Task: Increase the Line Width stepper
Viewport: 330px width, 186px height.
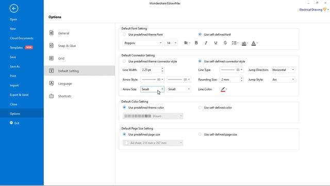Action: click(162, 68)
